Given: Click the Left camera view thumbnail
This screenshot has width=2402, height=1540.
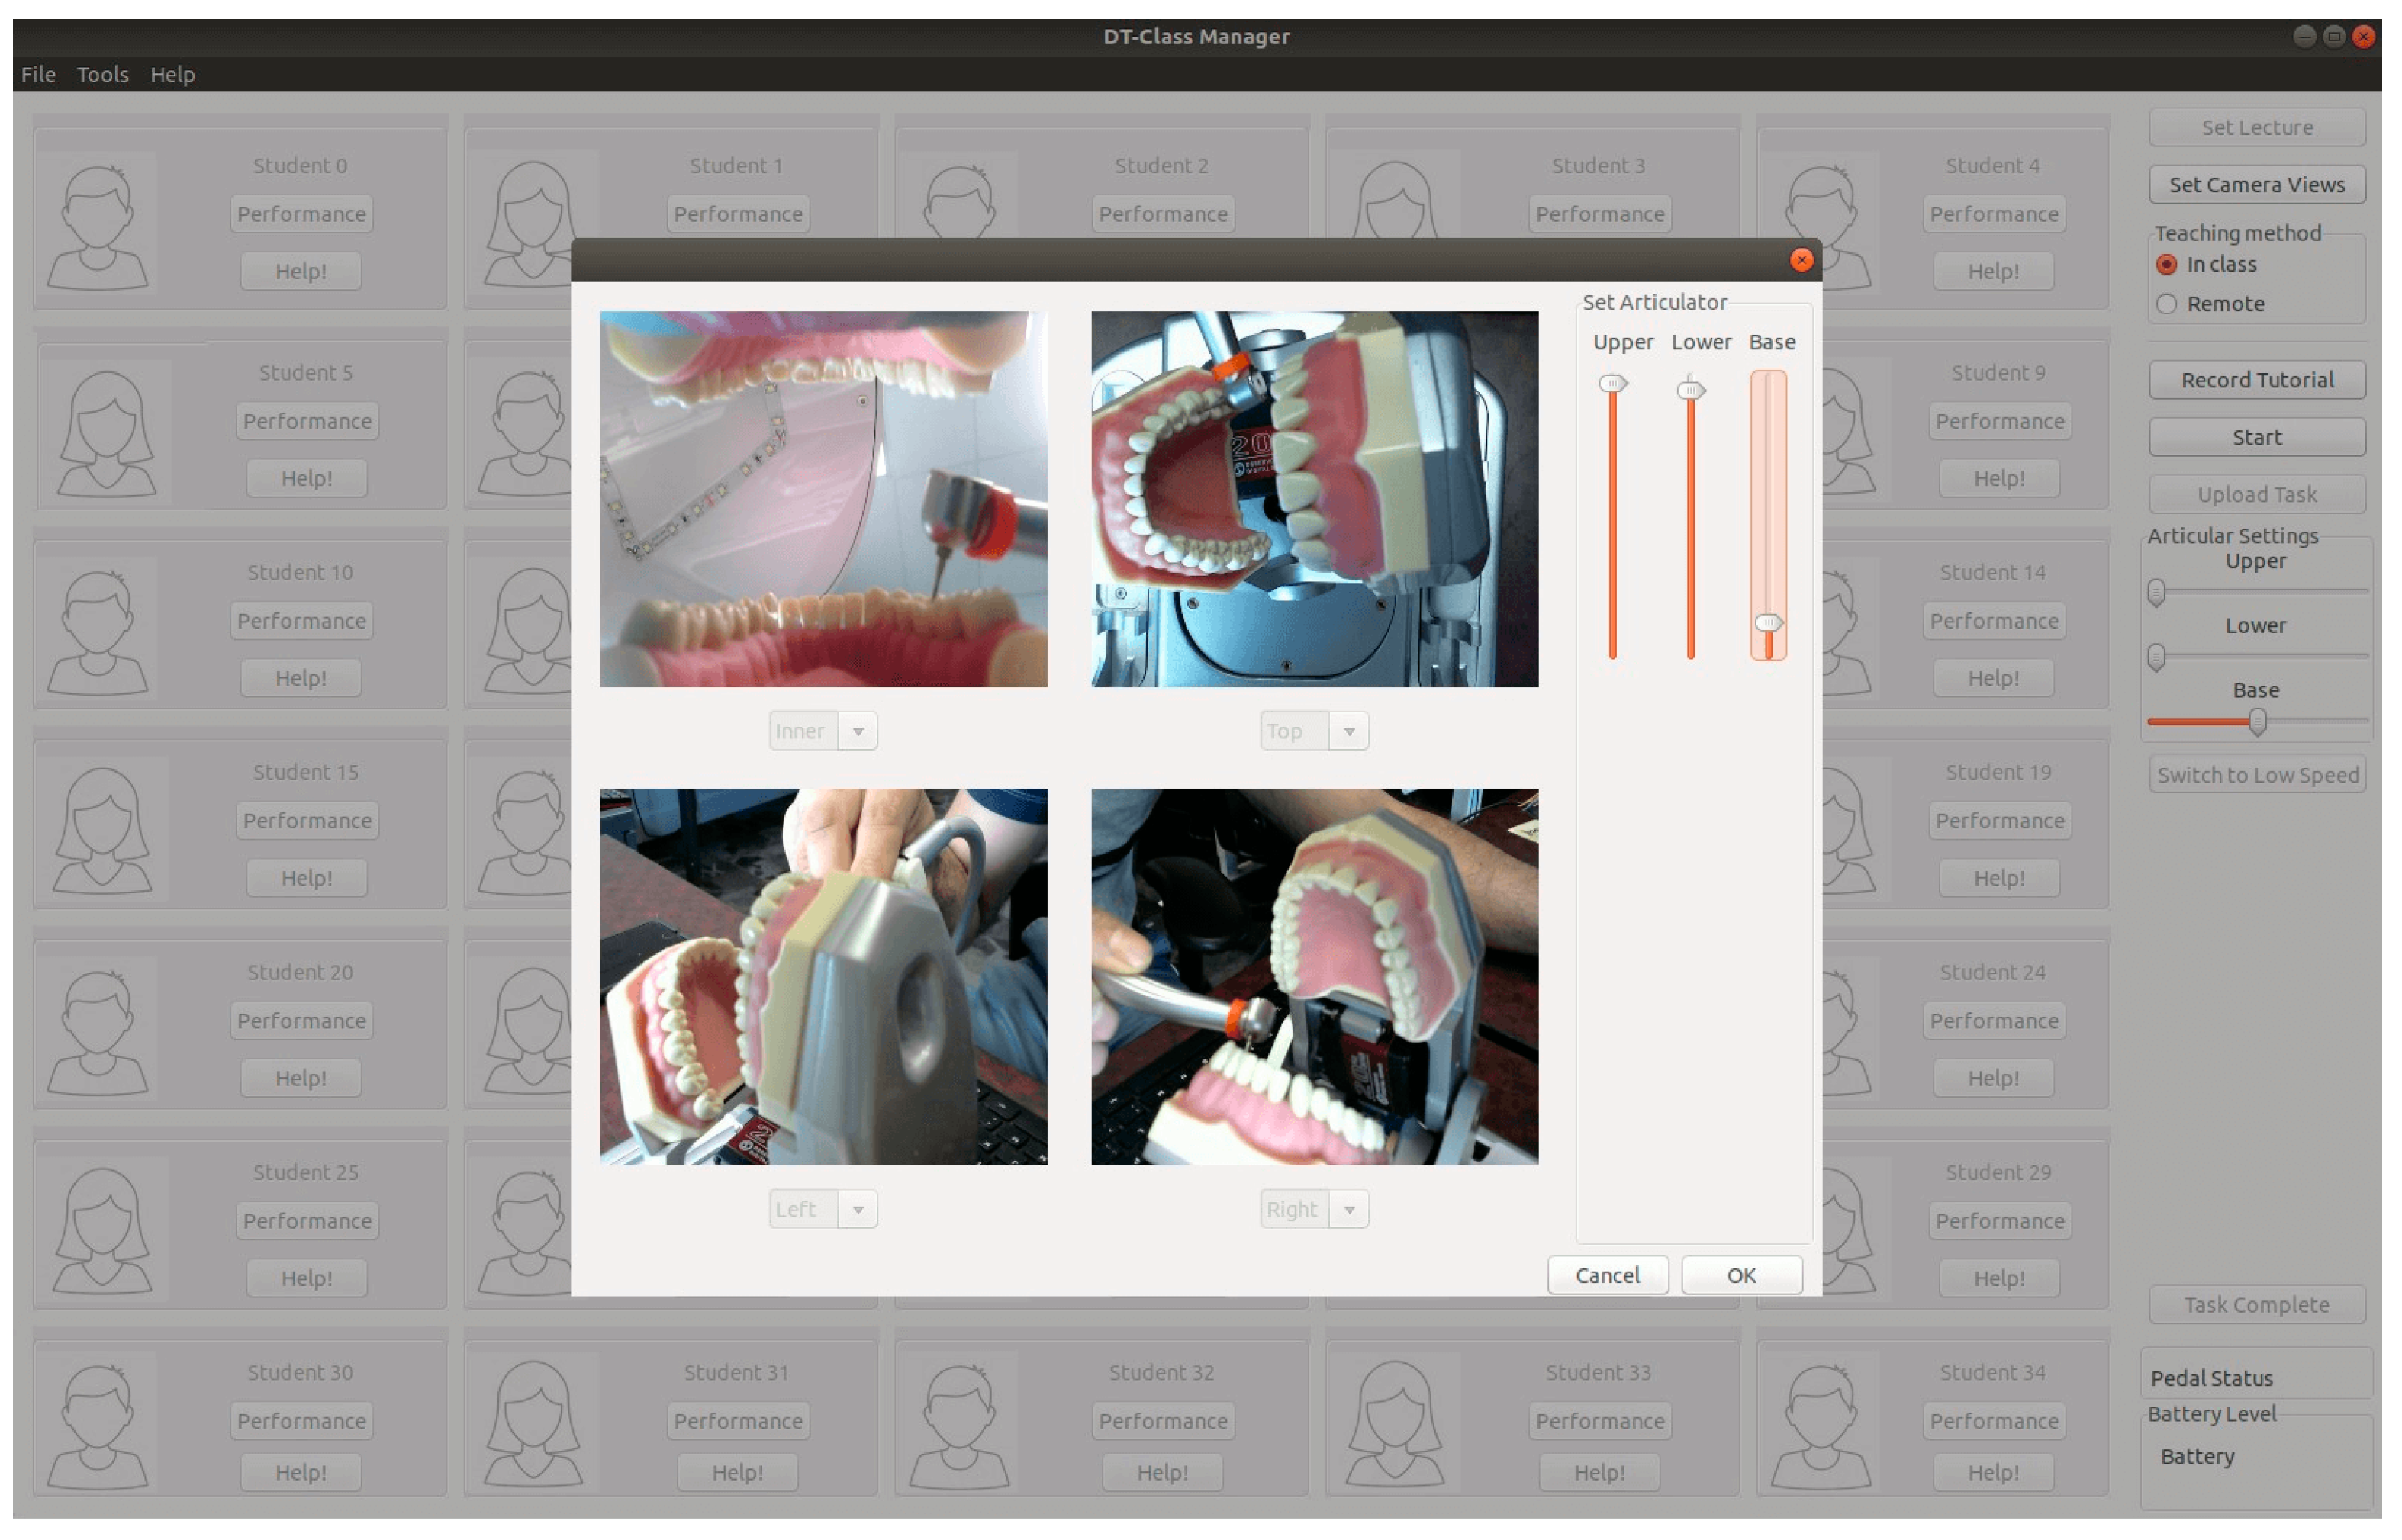Looking at the screenshot, I should 823,977.
